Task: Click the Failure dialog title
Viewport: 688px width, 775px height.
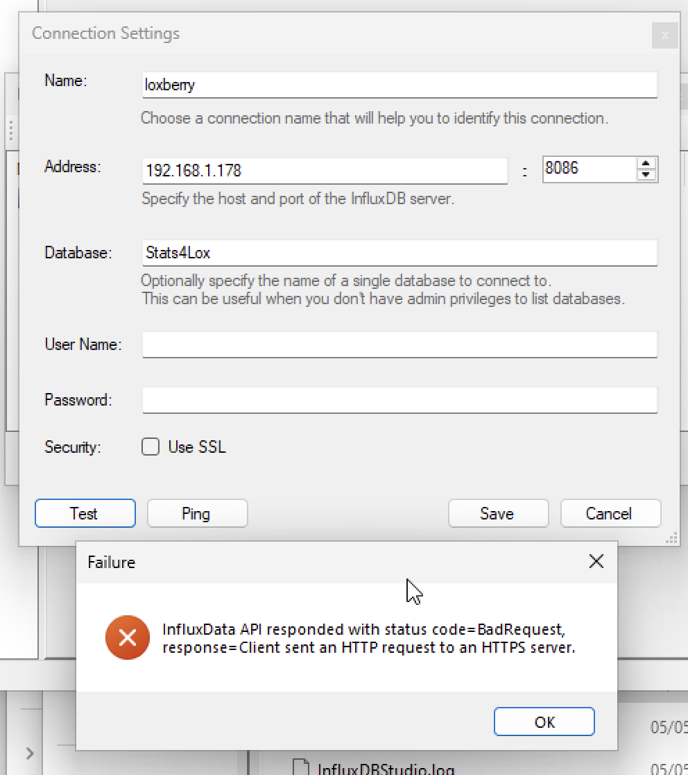Action: (112, 562)
